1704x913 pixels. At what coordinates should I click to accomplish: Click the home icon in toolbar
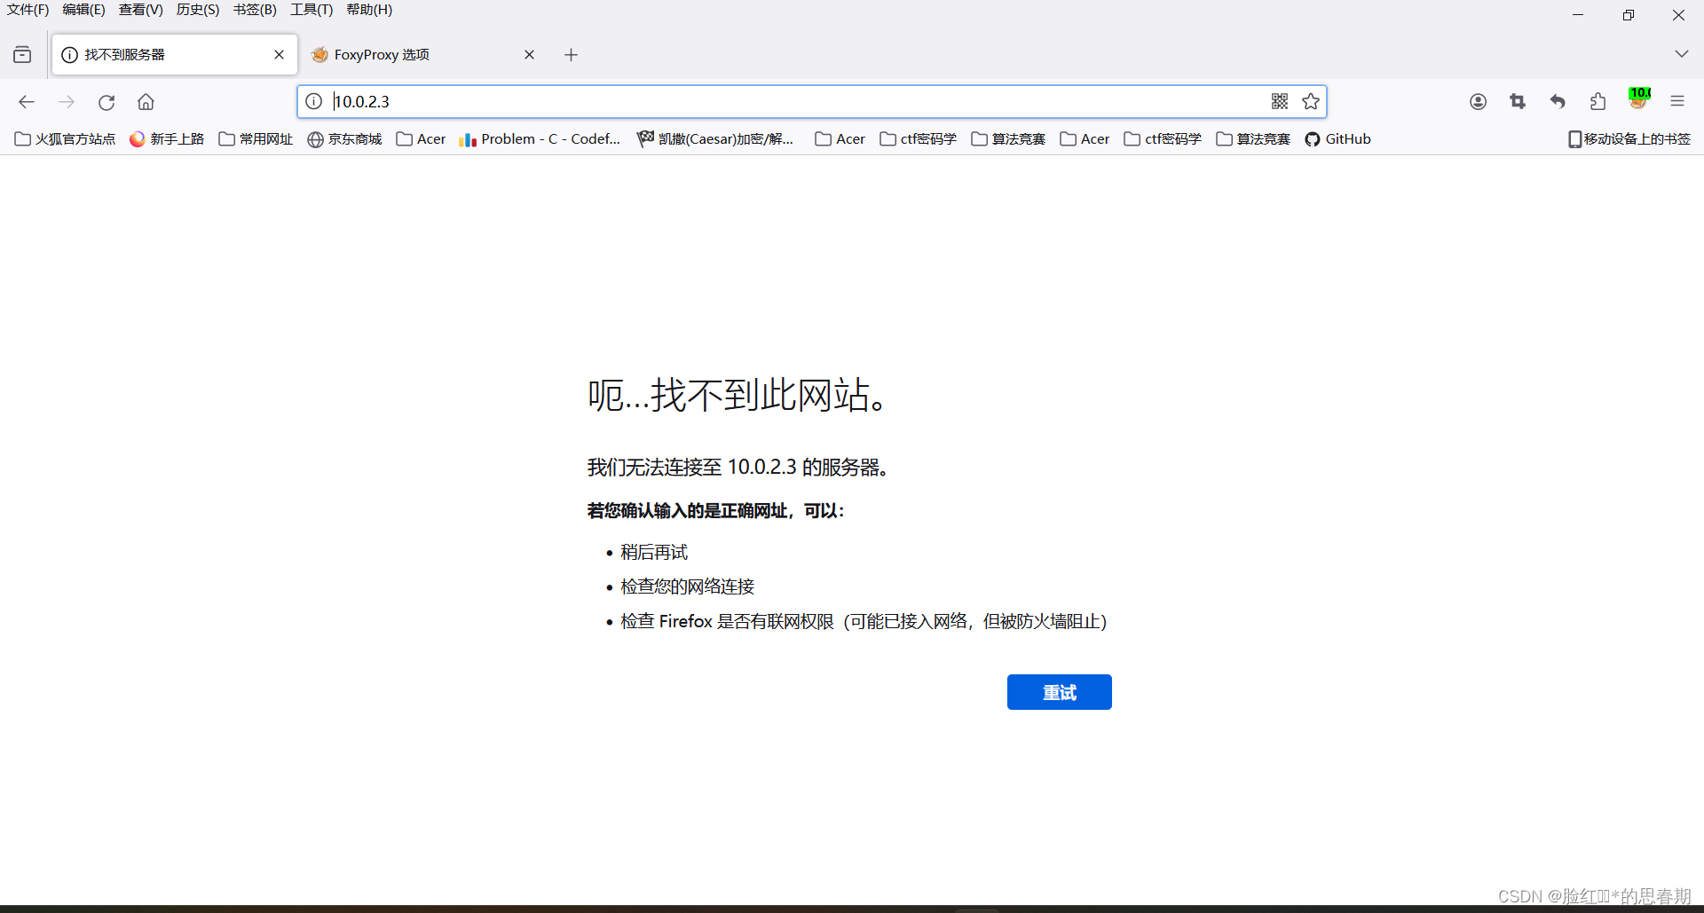pos(146,102)
